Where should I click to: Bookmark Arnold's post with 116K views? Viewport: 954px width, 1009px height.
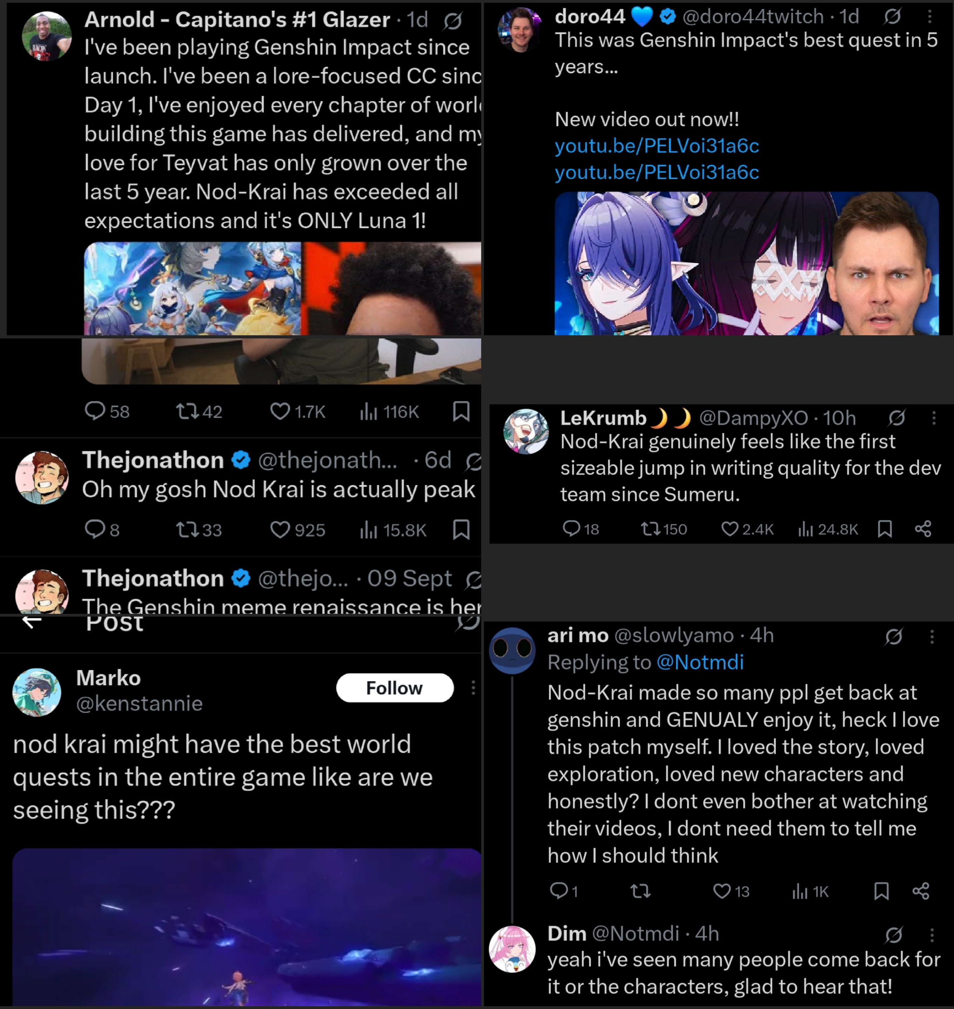[461, 411]
